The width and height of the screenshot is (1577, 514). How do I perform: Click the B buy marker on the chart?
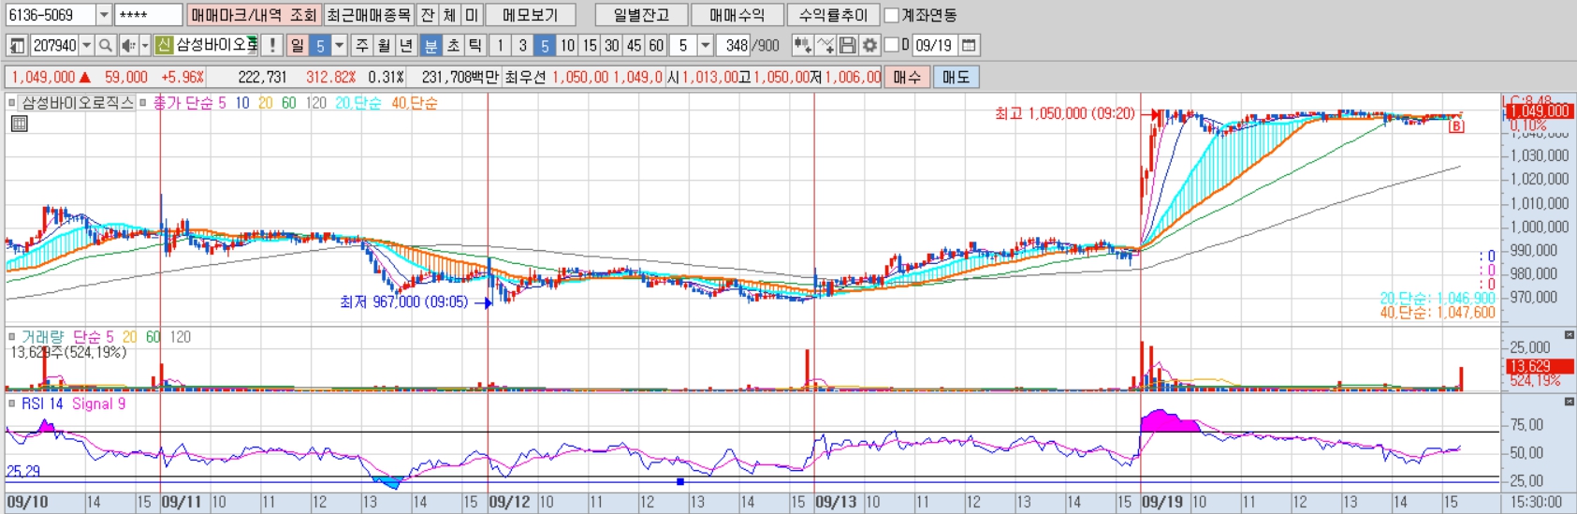(x=1456, y=126)
